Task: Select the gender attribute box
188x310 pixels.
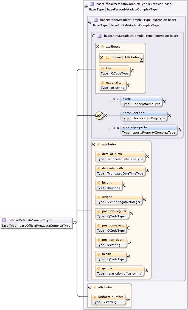Action: tap(119, 271)
